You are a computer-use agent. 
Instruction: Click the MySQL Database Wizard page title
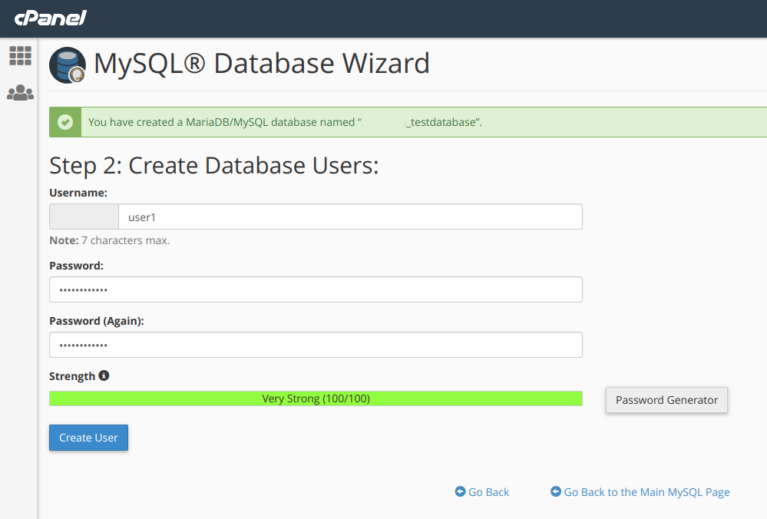click(x=260, y=64)
